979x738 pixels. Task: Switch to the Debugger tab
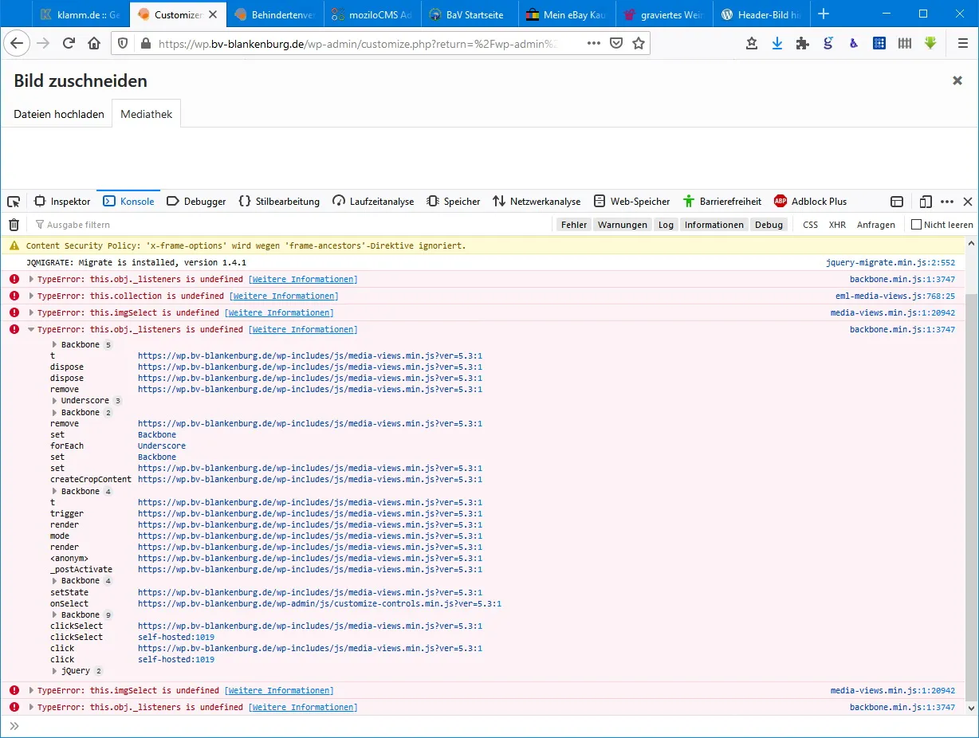pos(196,202)
